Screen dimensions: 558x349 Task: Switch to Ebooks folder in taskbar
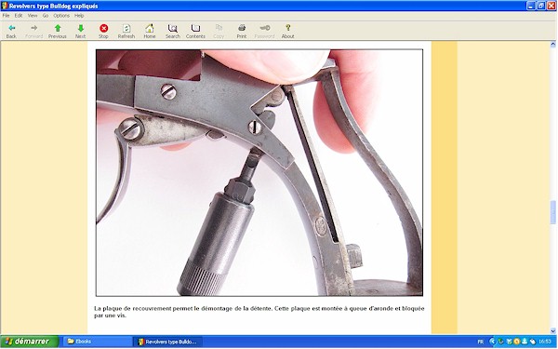pyautogui.click(x=96, y=342)
